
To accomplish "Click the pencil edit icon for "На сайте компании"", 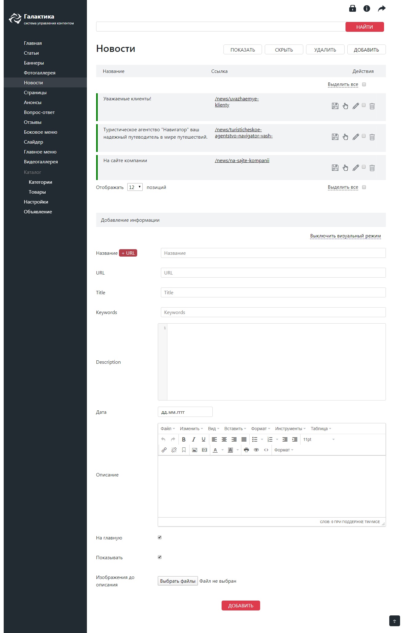I will [356, 168].
